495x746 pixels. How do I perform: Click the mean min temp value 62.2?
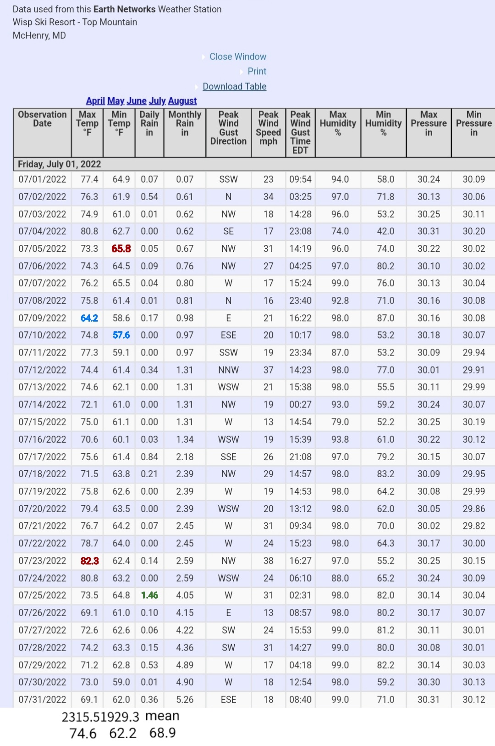pos(123,734)
